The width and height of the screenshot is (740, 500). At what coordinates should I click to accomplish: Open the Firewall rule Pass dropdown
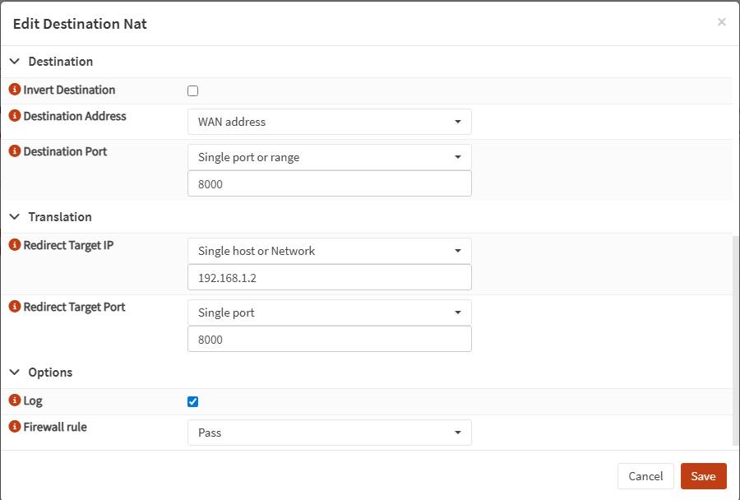329,433
